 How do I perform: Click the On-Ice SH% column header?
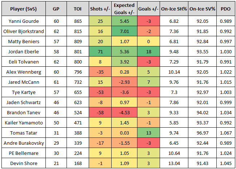click(x=173, y=9)
